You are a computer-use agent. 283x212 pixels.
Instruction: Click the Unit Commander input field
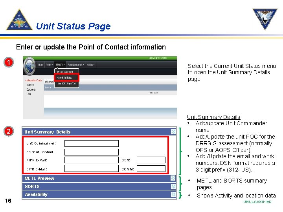coord(92,144)
